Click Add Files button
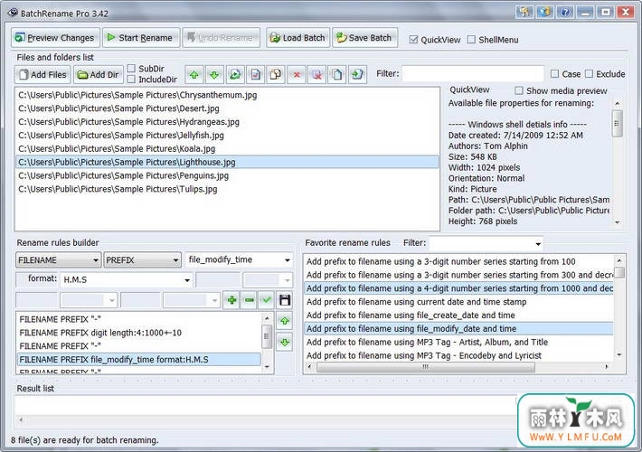642x452 pixels. tap(43, 74)
